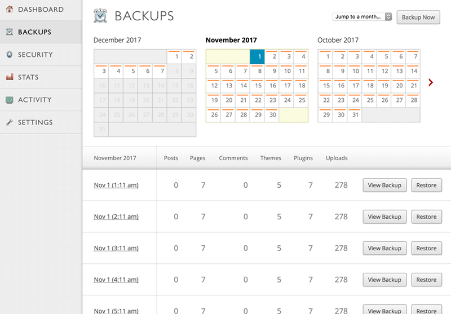Select November 30 in the calendar
This screenshot has height=314, width=451.
272,115
